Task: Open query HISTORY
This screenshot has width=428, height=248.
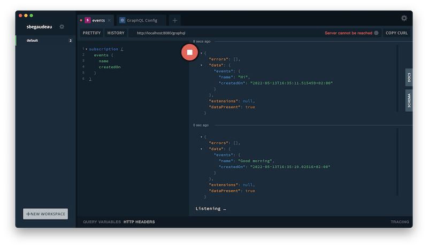Action: pyautogui.click(x=116, y=33)
